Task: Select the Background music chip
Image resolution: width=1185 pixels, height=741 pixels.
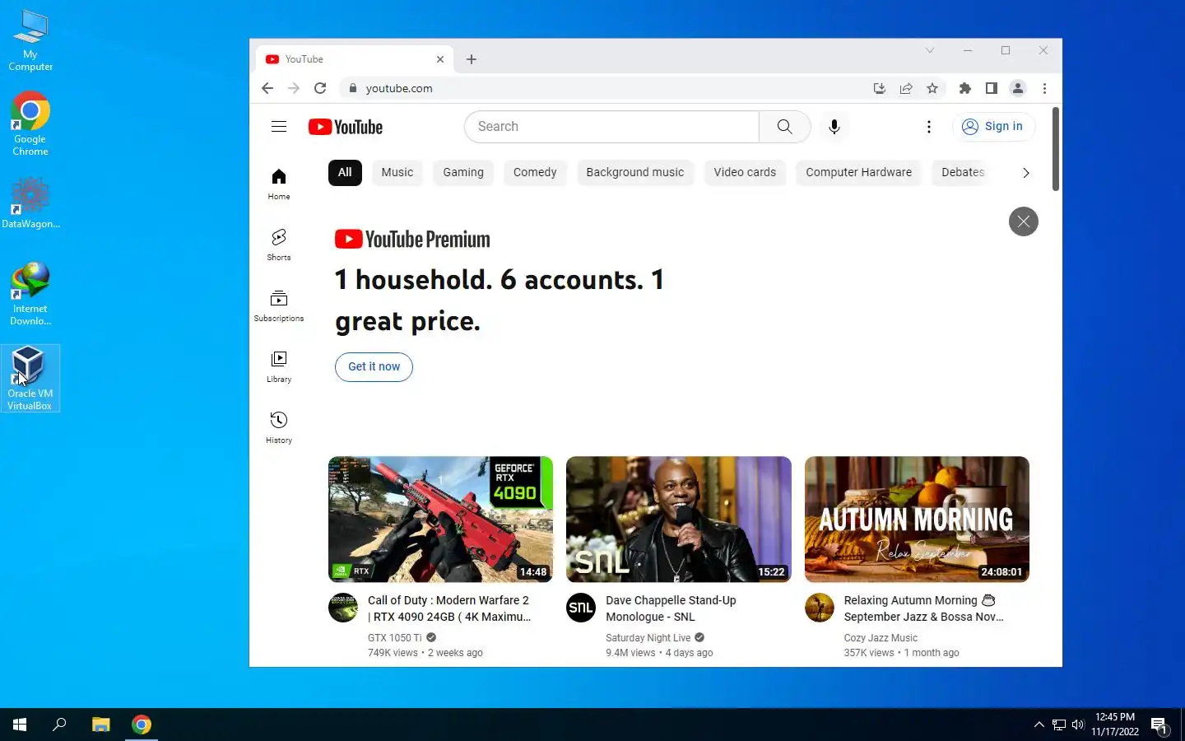Action: [x=635, y=172]
